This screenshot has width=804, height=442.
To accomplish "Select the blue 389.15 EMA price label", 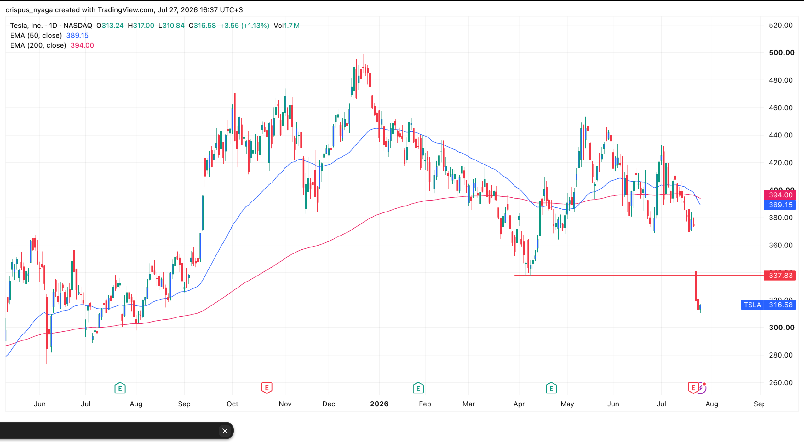I will (780, 205).
